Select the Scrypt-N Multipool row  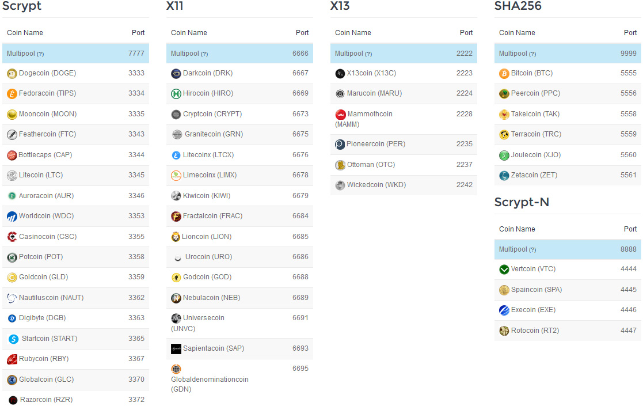[567, 250]
